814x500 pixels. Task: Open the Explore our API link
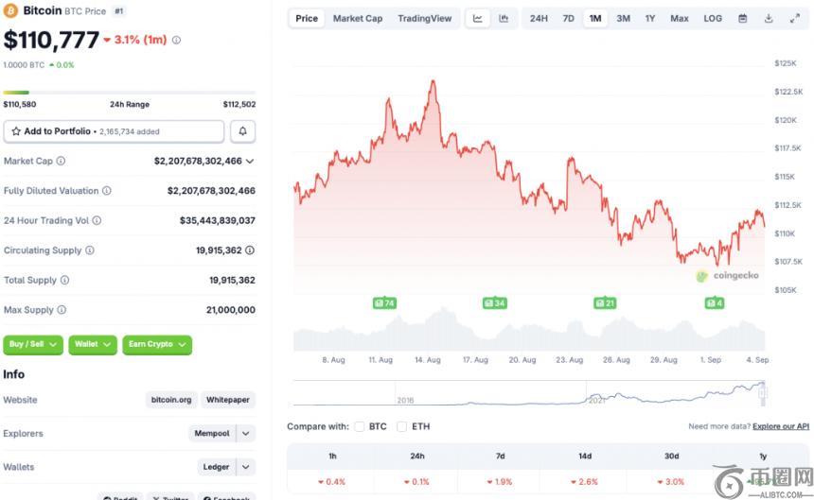(x=781, y=426)
